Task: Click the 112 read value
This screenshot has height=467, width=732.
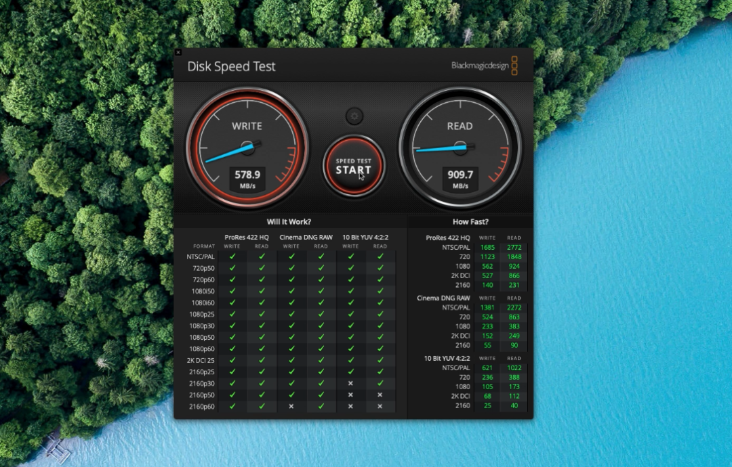Action: 514,396
